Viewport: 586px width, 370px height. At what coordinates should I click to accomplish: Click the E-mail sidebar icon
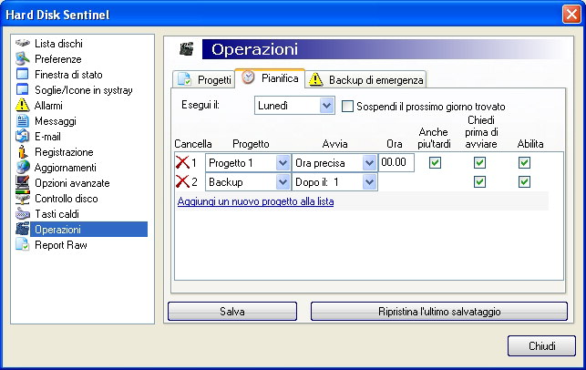(23, 136)
